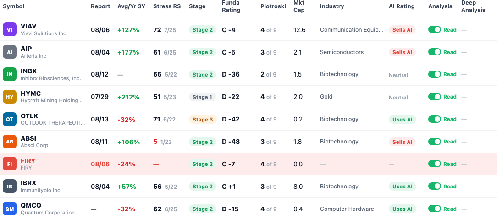Click the blue QM icon for QMCO

point(10,209)
